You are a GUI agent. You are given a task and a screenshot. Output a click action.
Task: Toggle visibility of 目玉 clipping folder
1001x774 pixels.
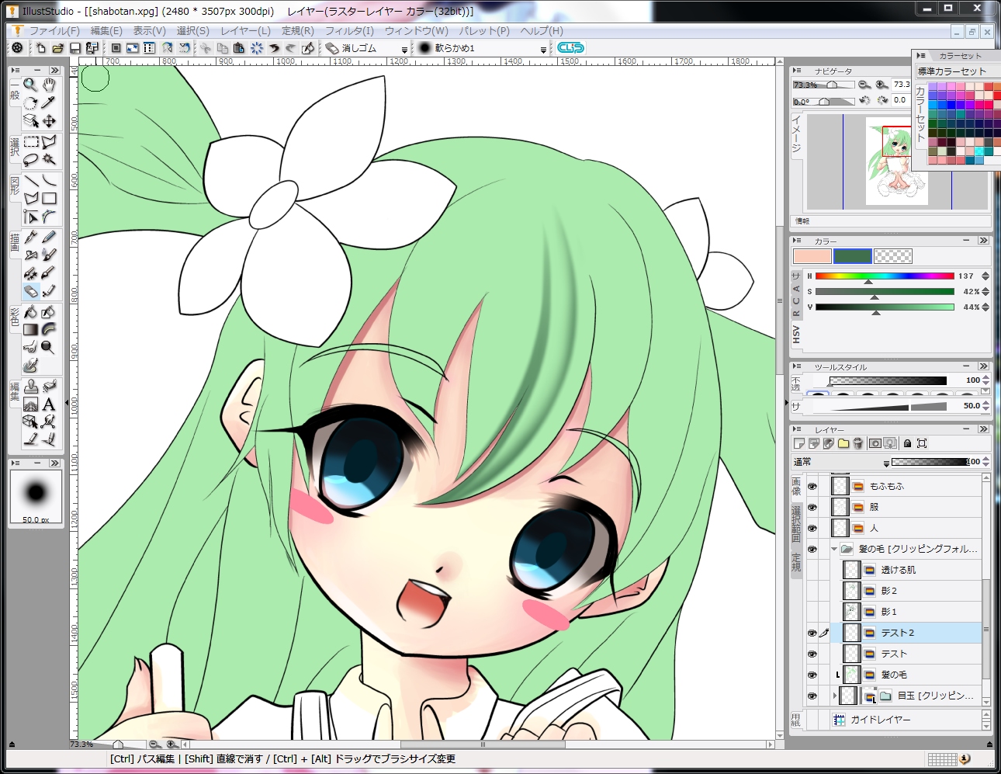click(x=812, y=696)
